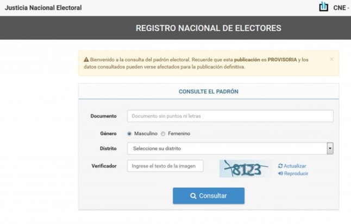Choose the Femenino gender label
Image resolution: width=351 pixels, height=224 pixels.
[179, 133]
